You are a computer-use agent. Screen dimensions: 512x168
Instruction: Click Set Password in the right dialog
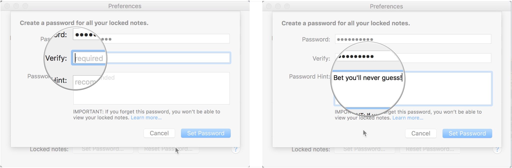pos(467,133)
